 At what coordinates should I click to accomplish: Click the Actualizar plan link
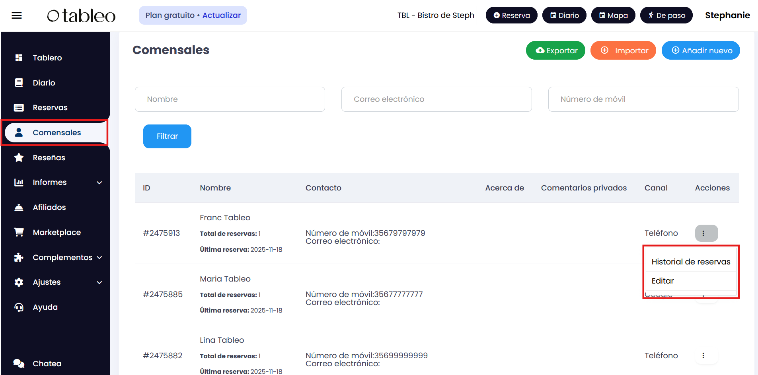pyautogui.click(x=222, y=16)
